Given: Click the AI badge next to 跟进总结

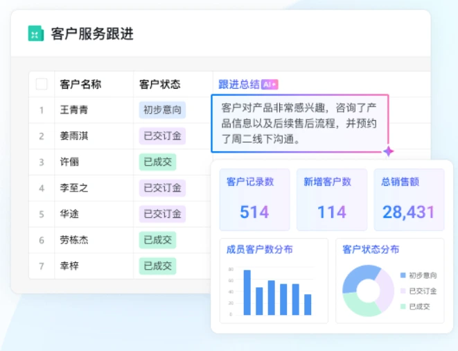Looking at the screenshot, I should click(x=270, y=85).
